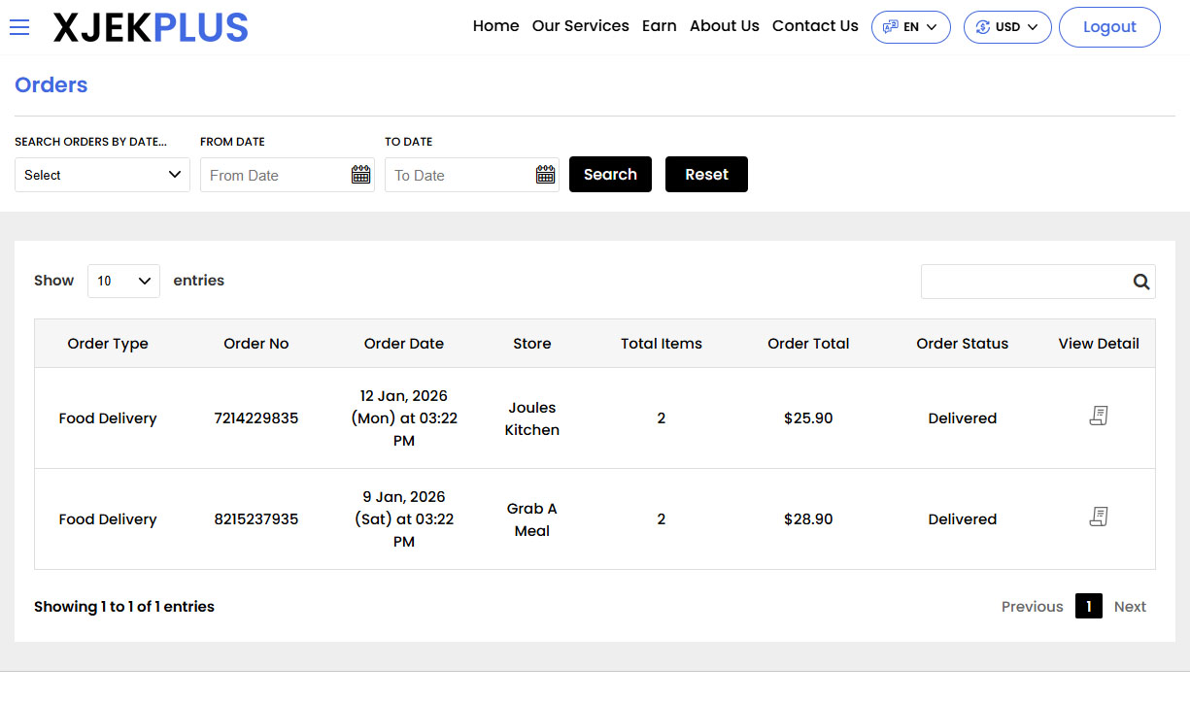Change the Show entries count dropdown
1190x701 pixels.
point(123,281)
